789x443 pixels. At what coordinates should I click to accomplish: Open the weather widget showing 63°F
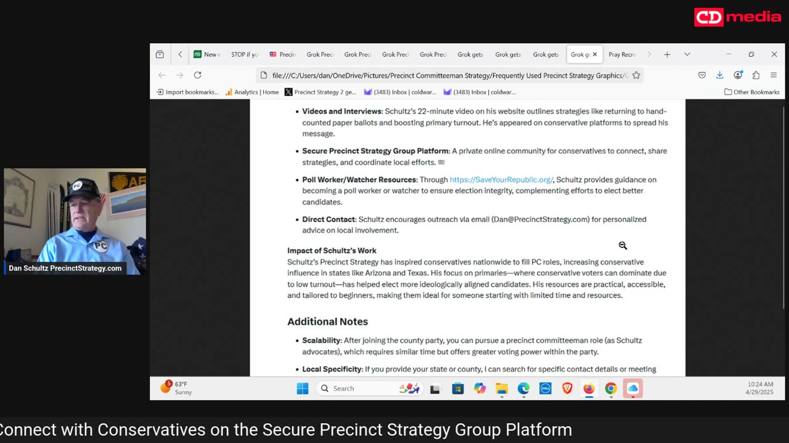coord(176,388)
